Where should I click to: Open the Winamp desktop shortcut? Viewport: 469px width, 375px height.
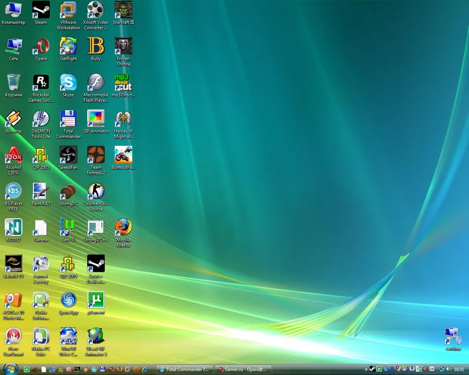pyautogui.click(x=13, y=119)
